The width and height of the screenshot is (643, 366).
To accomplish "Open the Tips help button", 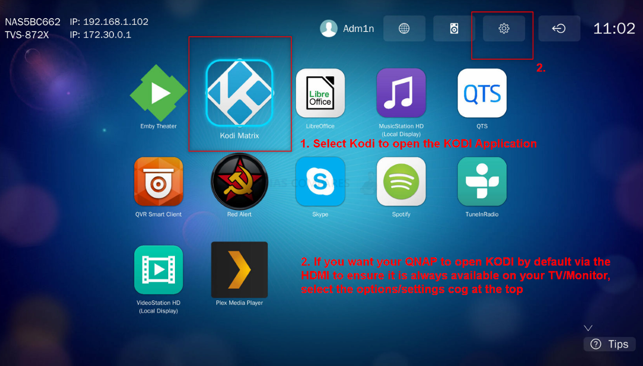I will 610,344.
